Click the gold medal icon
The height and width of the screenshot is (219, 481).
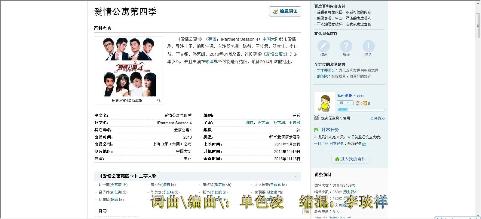[x=365, y=103]
